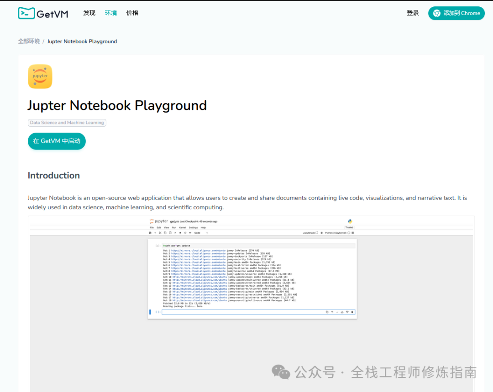Delete the active cell with the trash icon

coord(352,312)
